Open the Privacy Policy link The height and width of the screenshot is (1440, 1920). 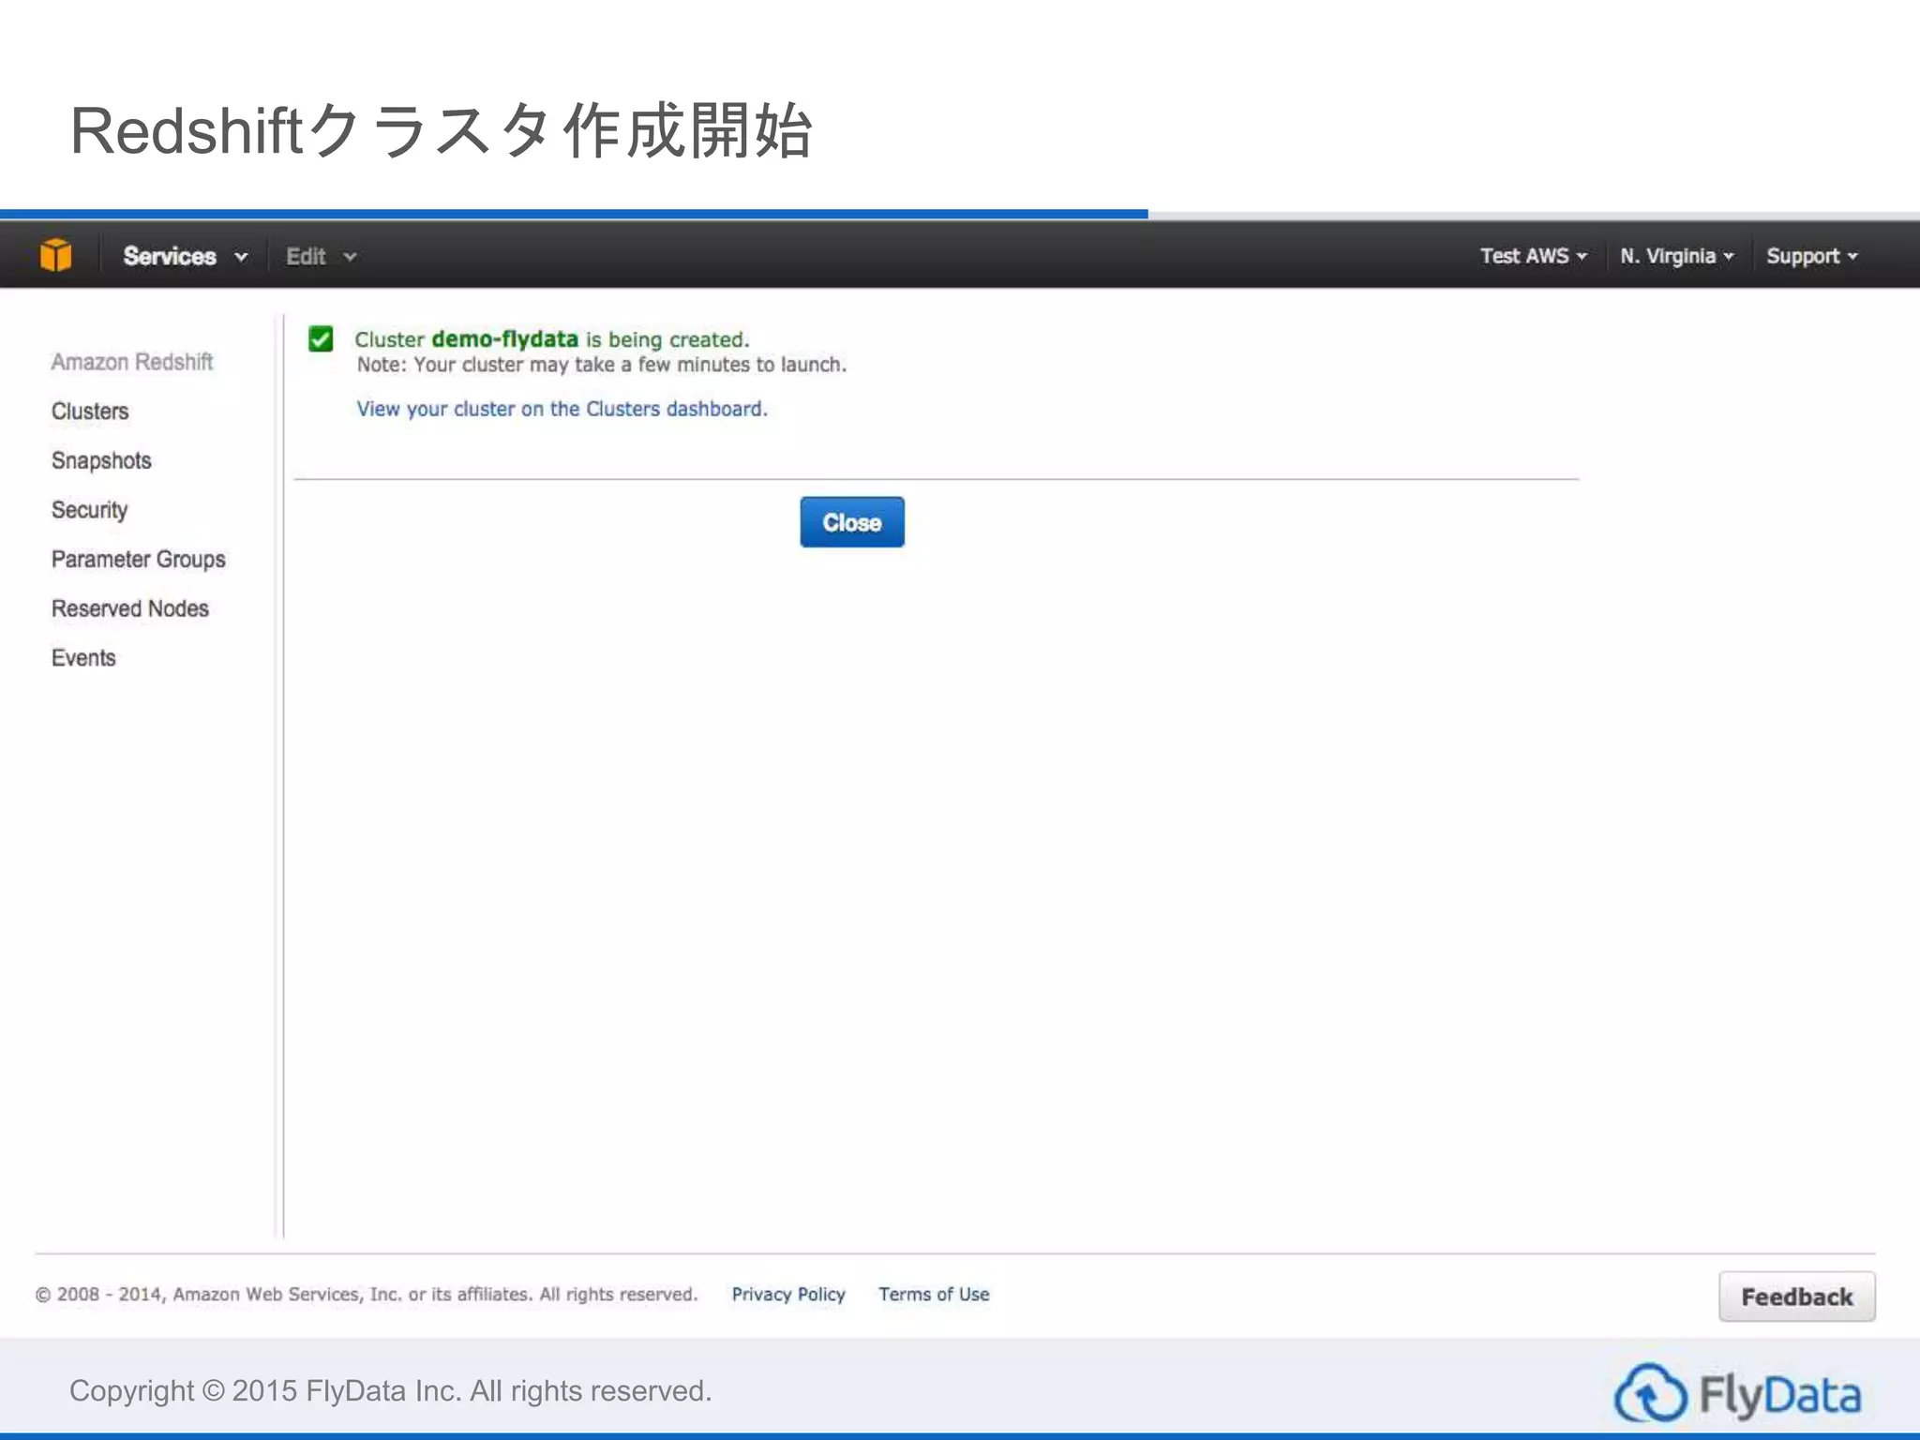pos(788,1294)
